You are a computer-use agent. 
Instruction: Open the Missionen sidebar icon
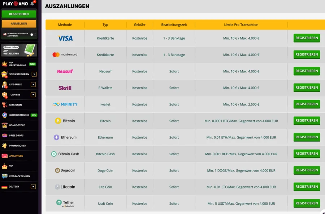(x=5, y=105)
